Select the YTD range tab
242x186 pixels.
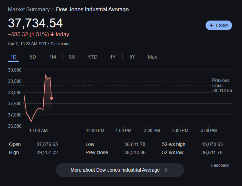[92, 57]
